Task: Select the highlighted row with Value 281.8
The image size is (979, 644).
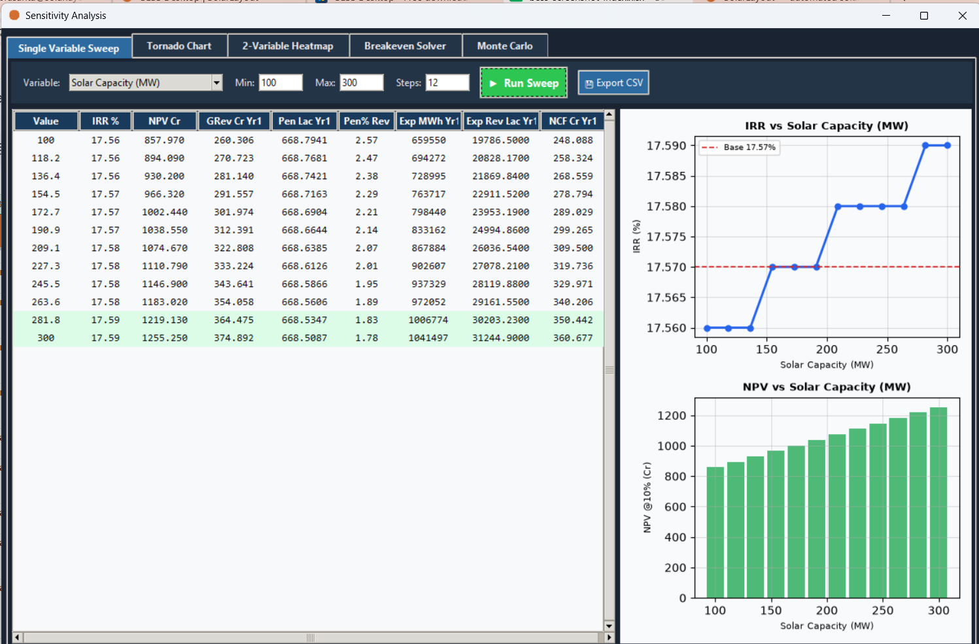Action: (x=308, y=320)
